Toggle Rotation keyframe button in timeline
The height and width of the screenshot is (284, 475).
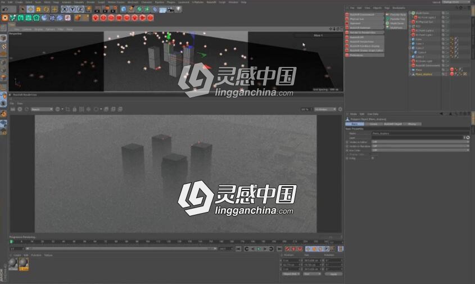coord(320,249)
